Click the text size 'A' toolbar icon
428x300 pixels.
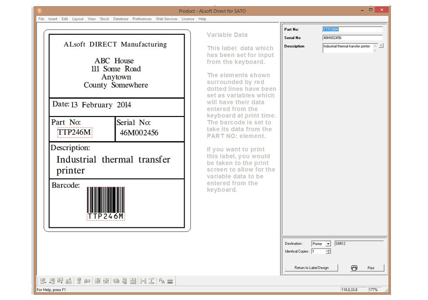[x=162, y=281]
